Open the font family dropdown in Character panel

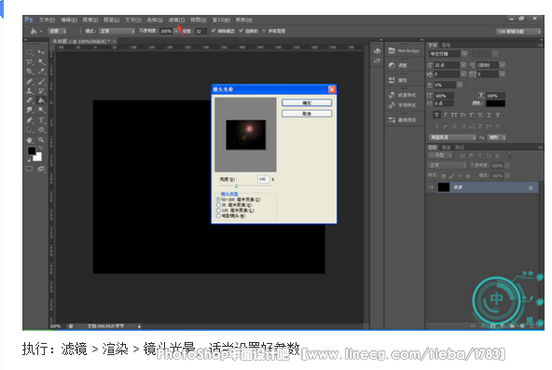click(x=464, y=54)
